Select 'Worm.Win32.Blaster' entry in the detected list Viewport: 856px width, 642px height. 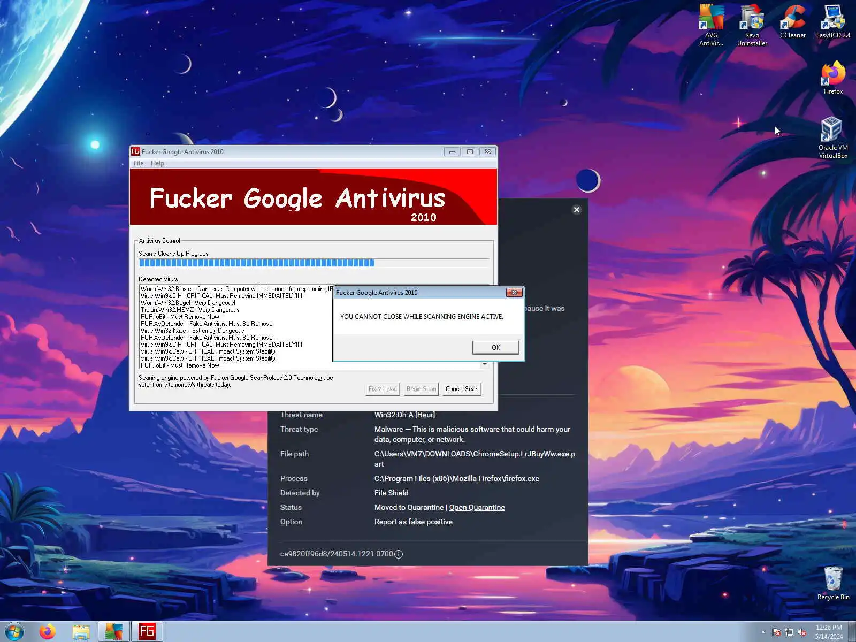click(x=236, y=289)
